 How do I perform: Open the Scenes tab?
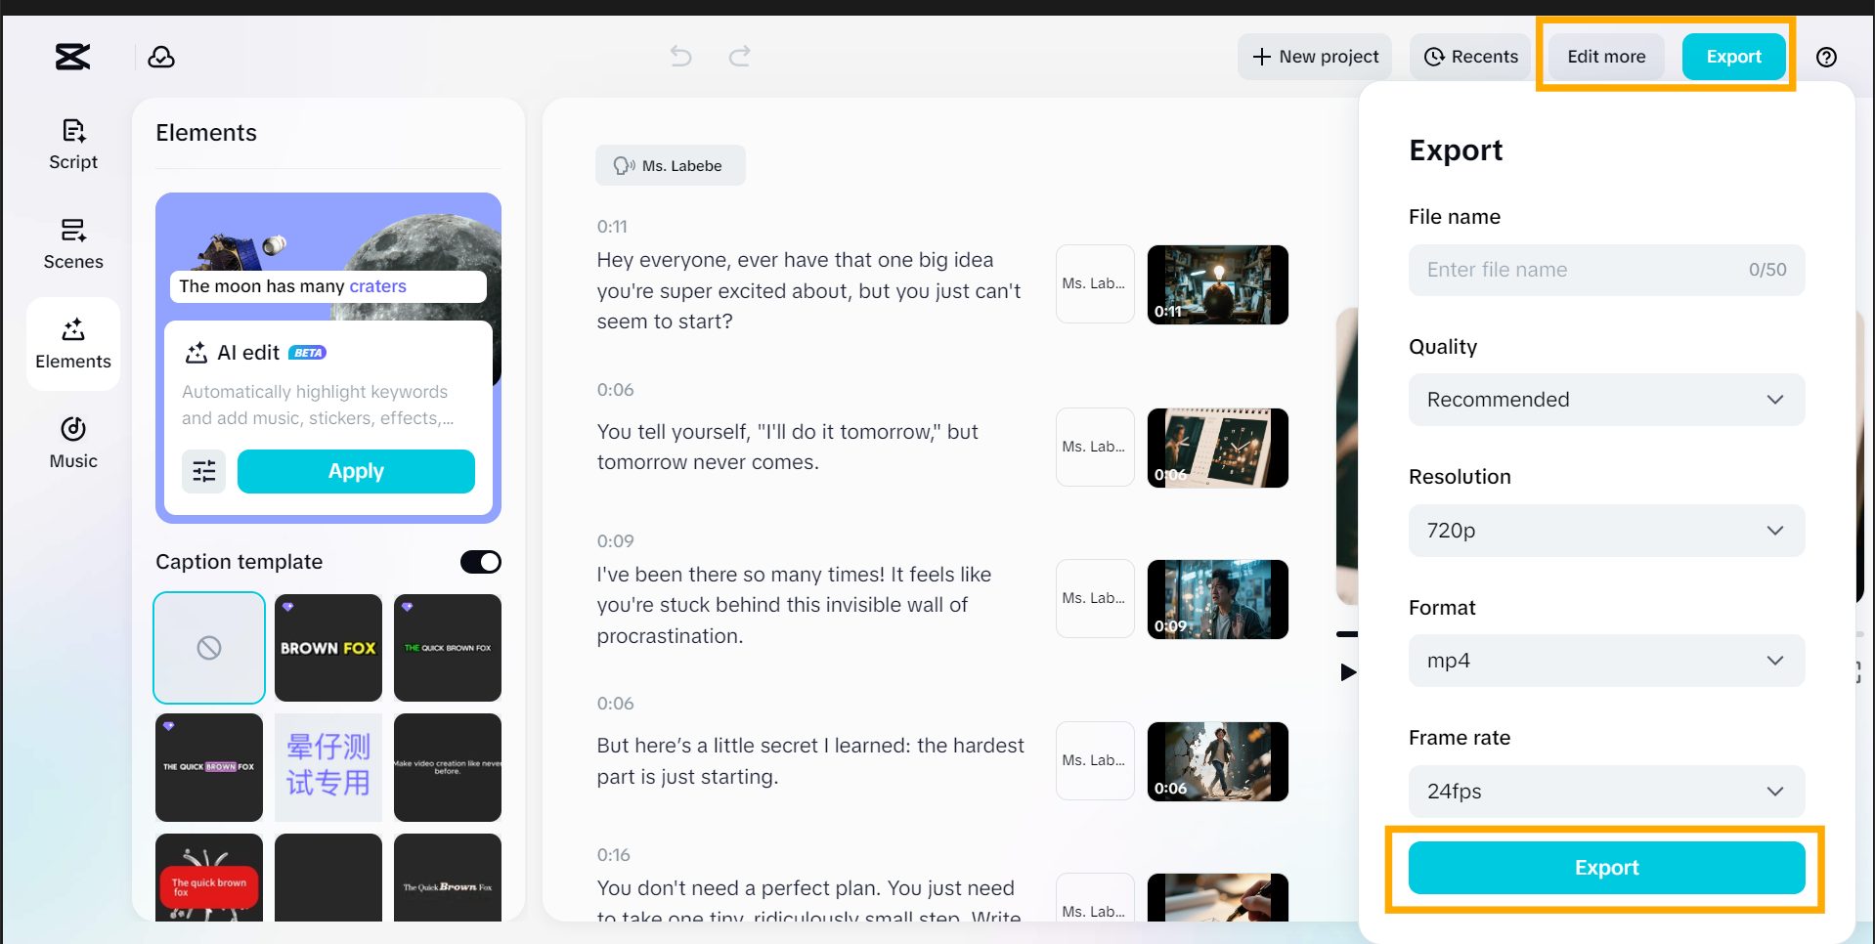[73, 243]
